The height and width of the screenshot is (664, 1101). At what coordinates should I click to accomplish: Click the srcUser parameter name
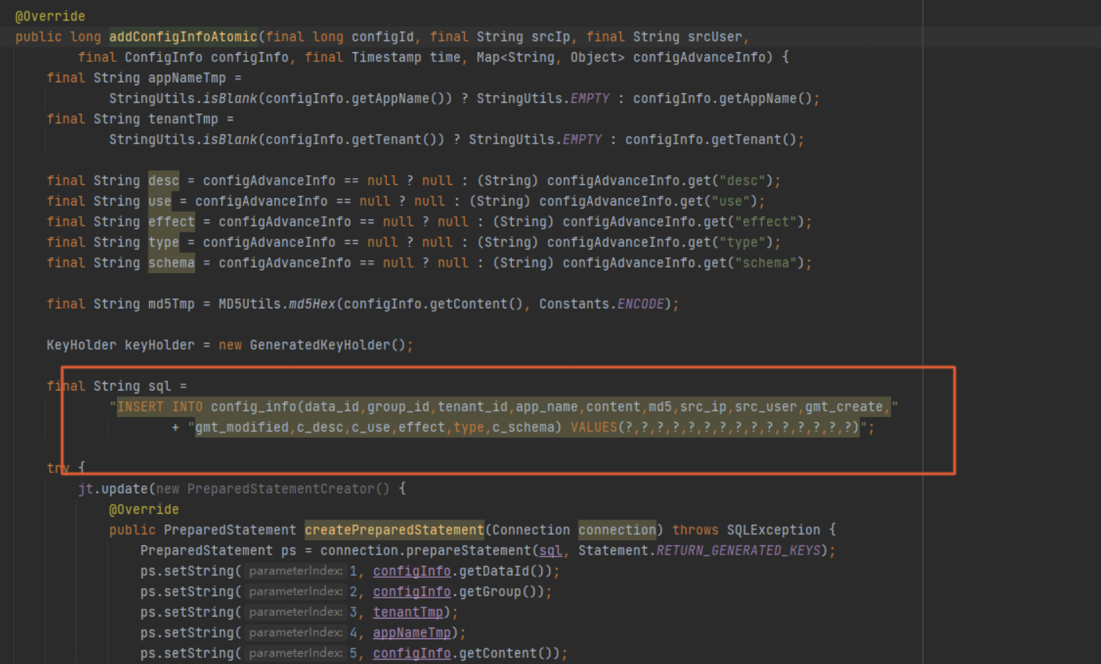click(715, 37)
